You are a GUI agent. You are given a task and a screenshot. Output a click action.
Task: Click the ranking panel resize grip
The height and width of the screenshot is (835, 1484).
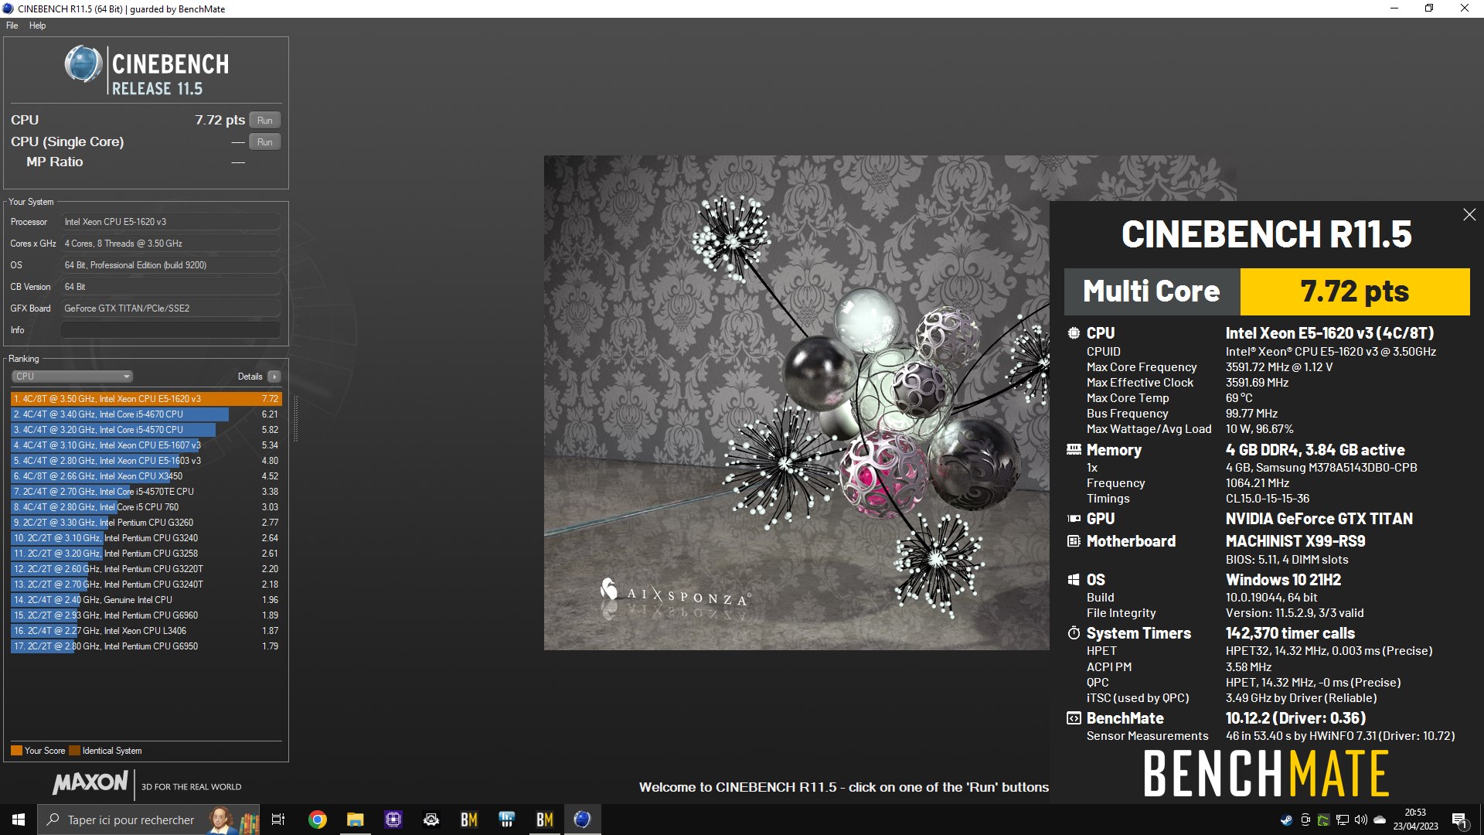point(295,418)
